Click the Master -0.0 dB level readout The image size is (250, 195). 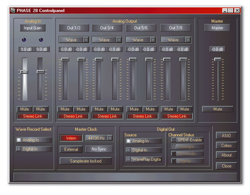(217, 49)
